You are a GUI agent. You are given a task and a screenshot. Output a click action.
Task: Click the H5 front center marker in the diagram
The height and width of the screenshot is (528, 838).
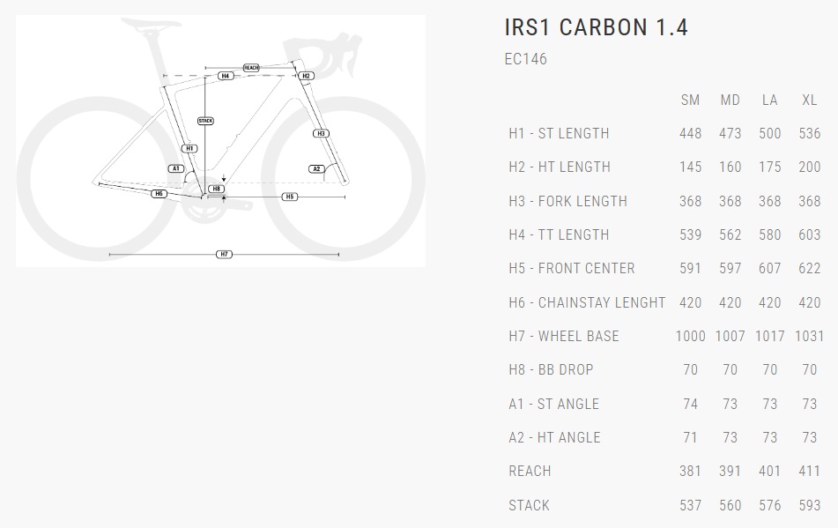(289, 197)
